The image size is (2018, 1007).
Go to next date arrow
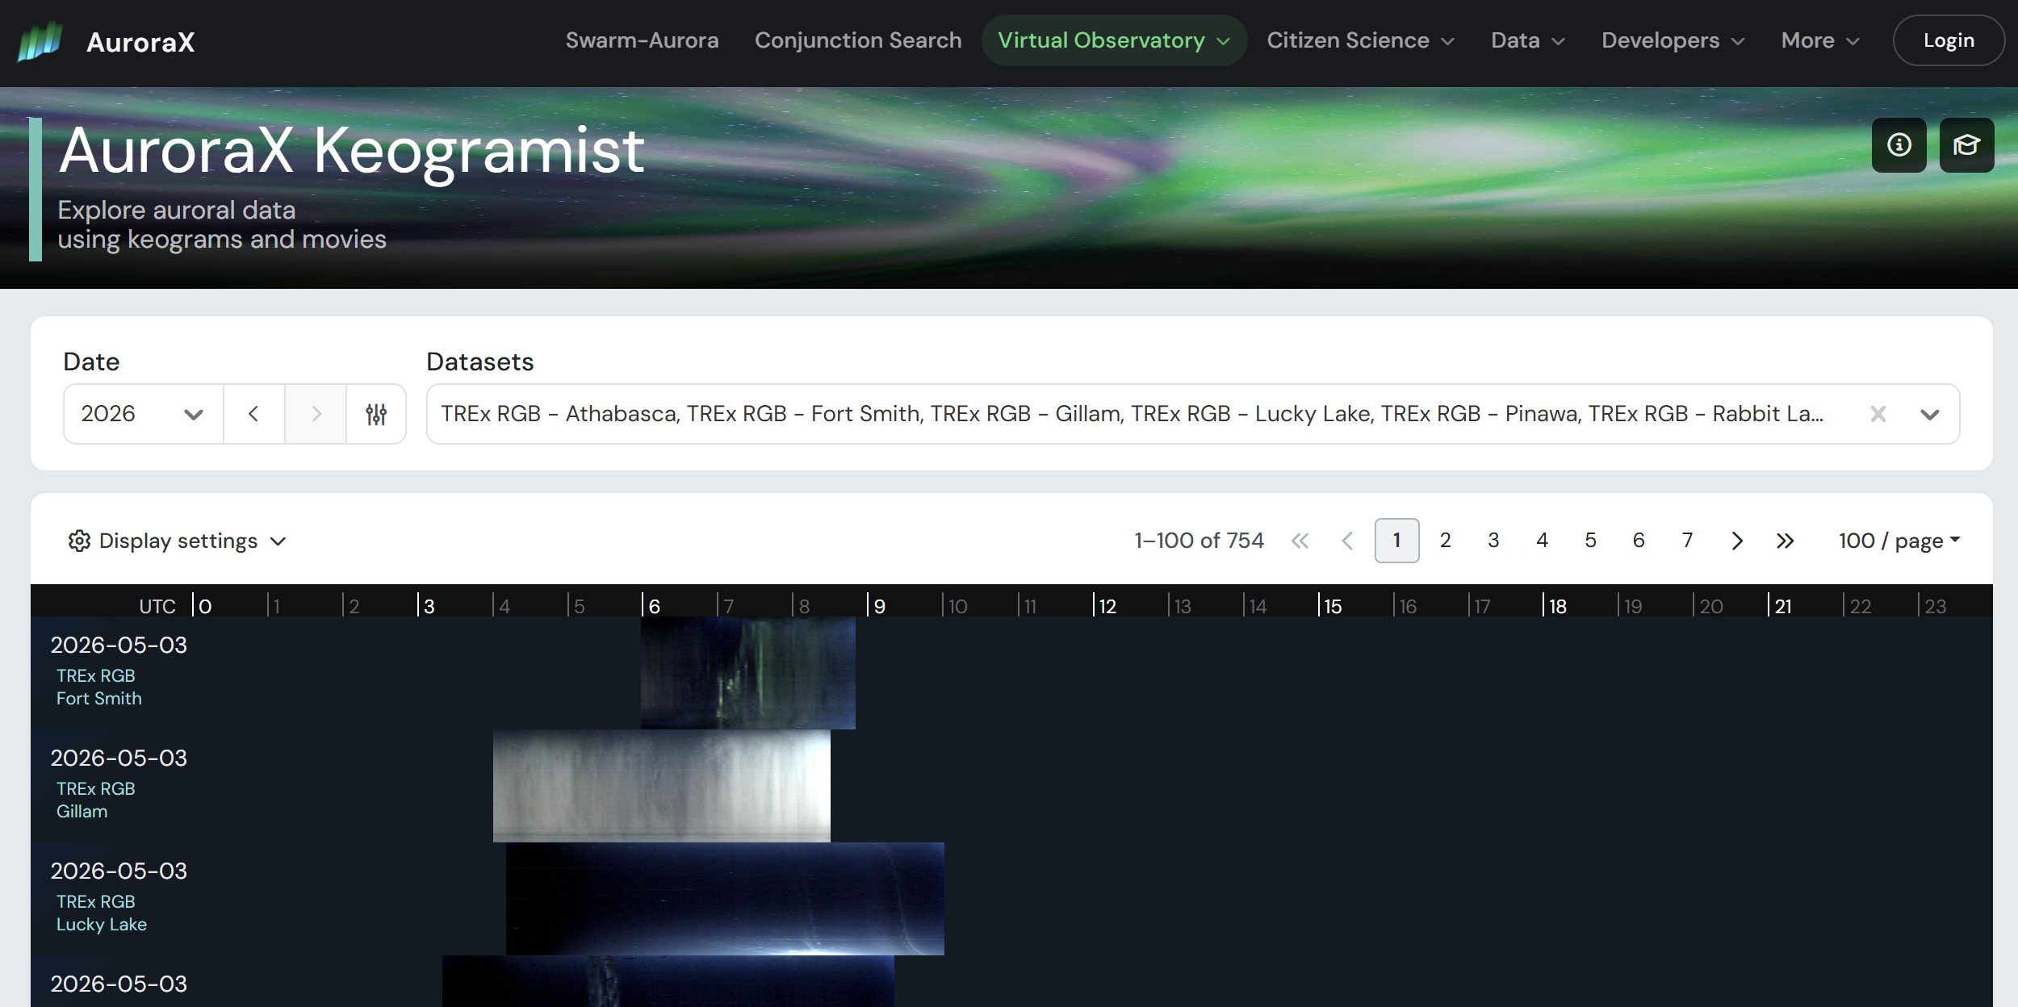tap(316, 414)
